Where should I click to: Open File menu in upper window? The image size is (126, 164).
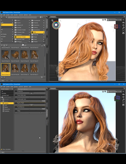point(2,15)
